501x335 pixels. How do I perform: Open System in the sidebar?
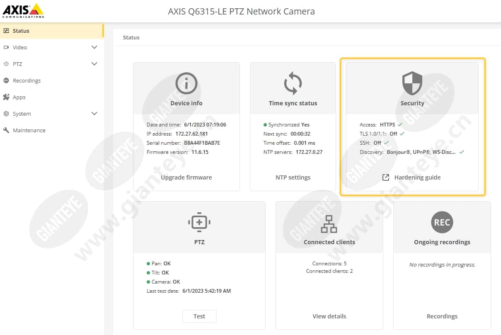tap(51, 114)
